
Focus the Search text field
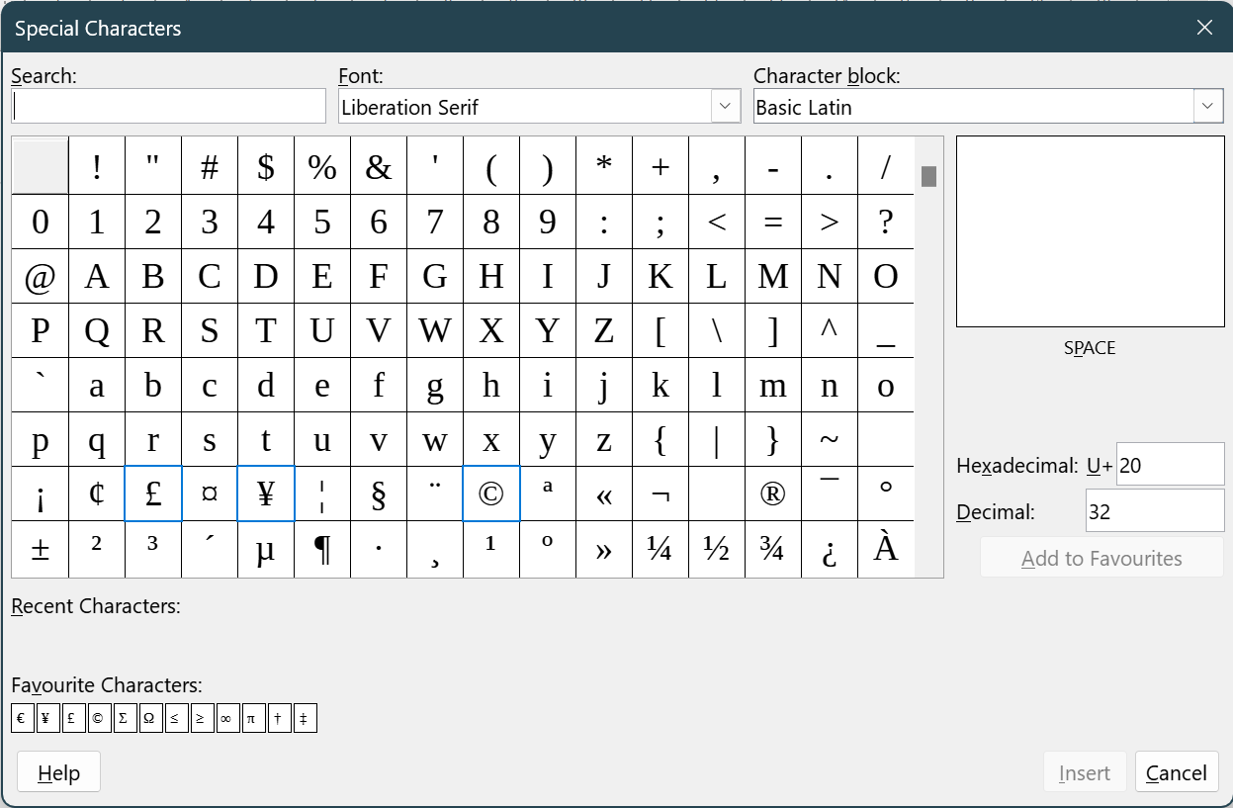(x=168, y=106)
